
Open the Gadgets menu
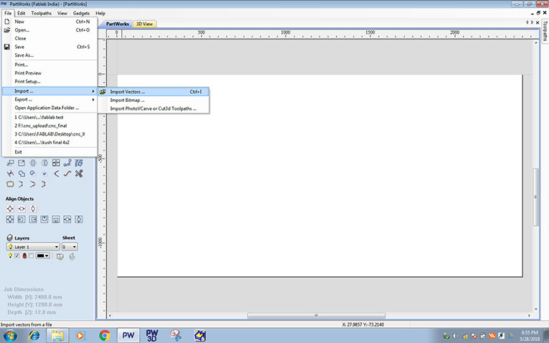[x=81, y=13]
